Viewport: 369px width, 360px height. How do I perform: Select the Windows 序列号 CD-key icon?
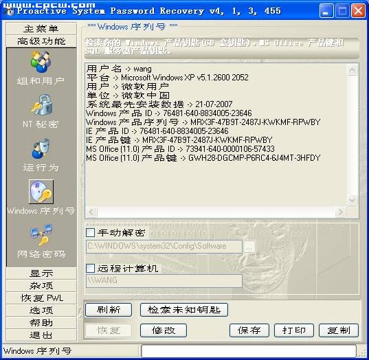click(x=41, y=192)
